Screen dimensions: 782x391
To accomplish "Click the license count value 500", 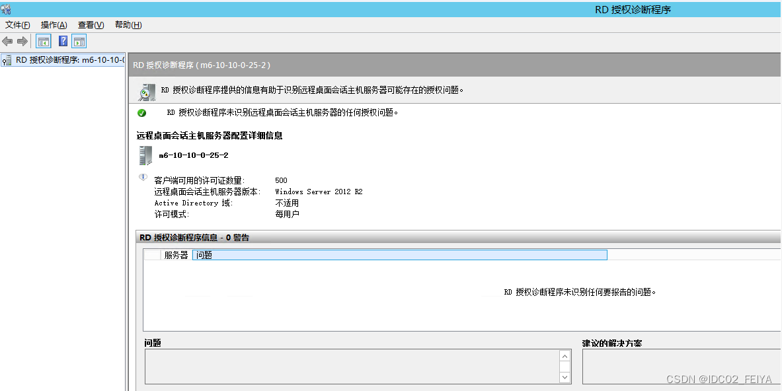I will coord(282,180).
